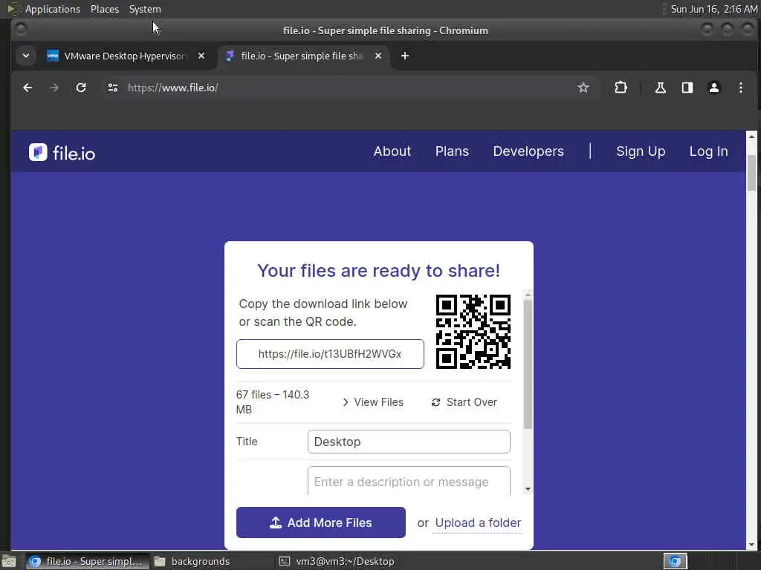
Task: Open a new tab with the plus icon
Action: pyautogui.click(x=405, y=56)
